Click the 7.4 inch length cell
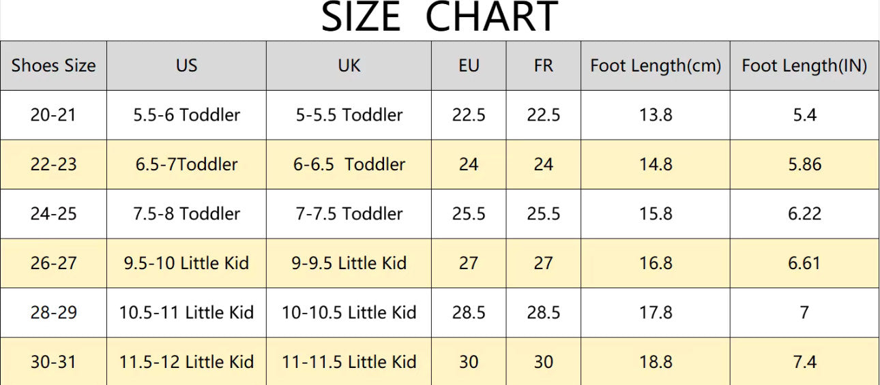 coord(804,362)
